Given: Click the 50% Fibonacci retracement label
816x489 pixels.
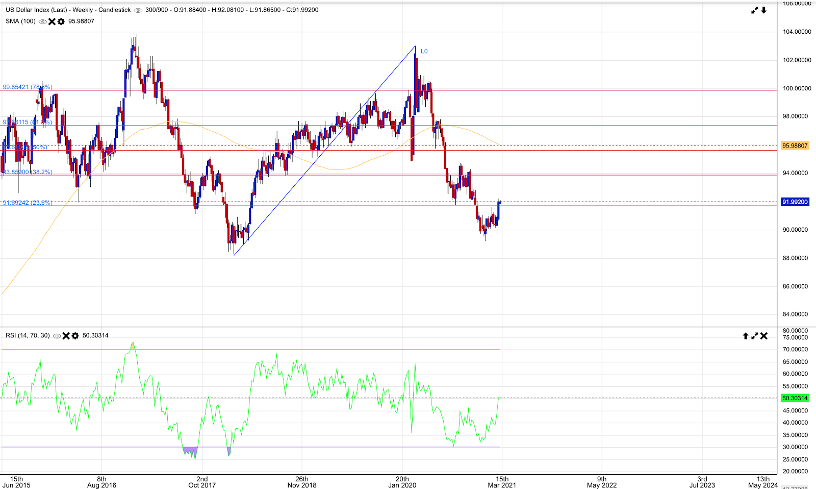Looking at the screenshot, I should pos(25,148).
